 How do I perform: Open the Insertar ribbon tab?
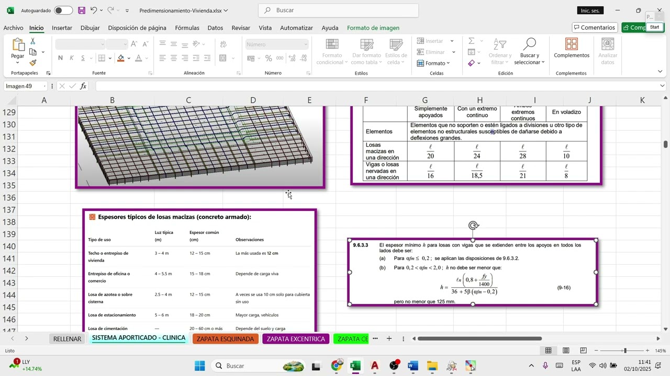62,28
